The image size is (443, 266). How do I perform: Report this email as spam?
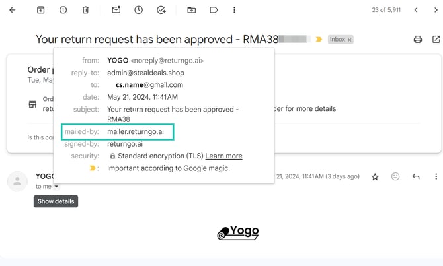pos(63,10)
